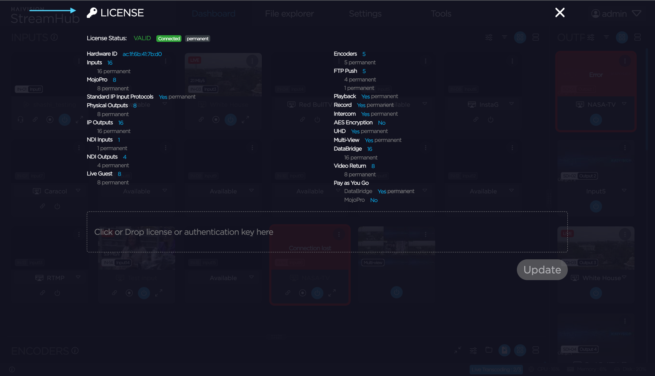Open the Encoders folder icon

point(489,350)
